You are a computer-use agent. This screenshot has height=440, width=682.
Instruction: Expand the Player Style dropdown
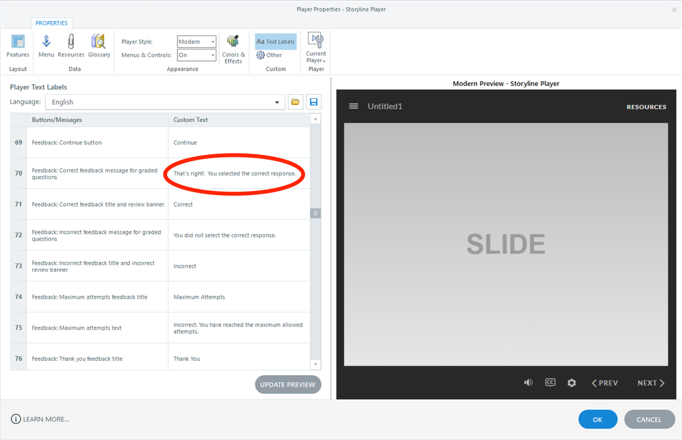[197, 42]
